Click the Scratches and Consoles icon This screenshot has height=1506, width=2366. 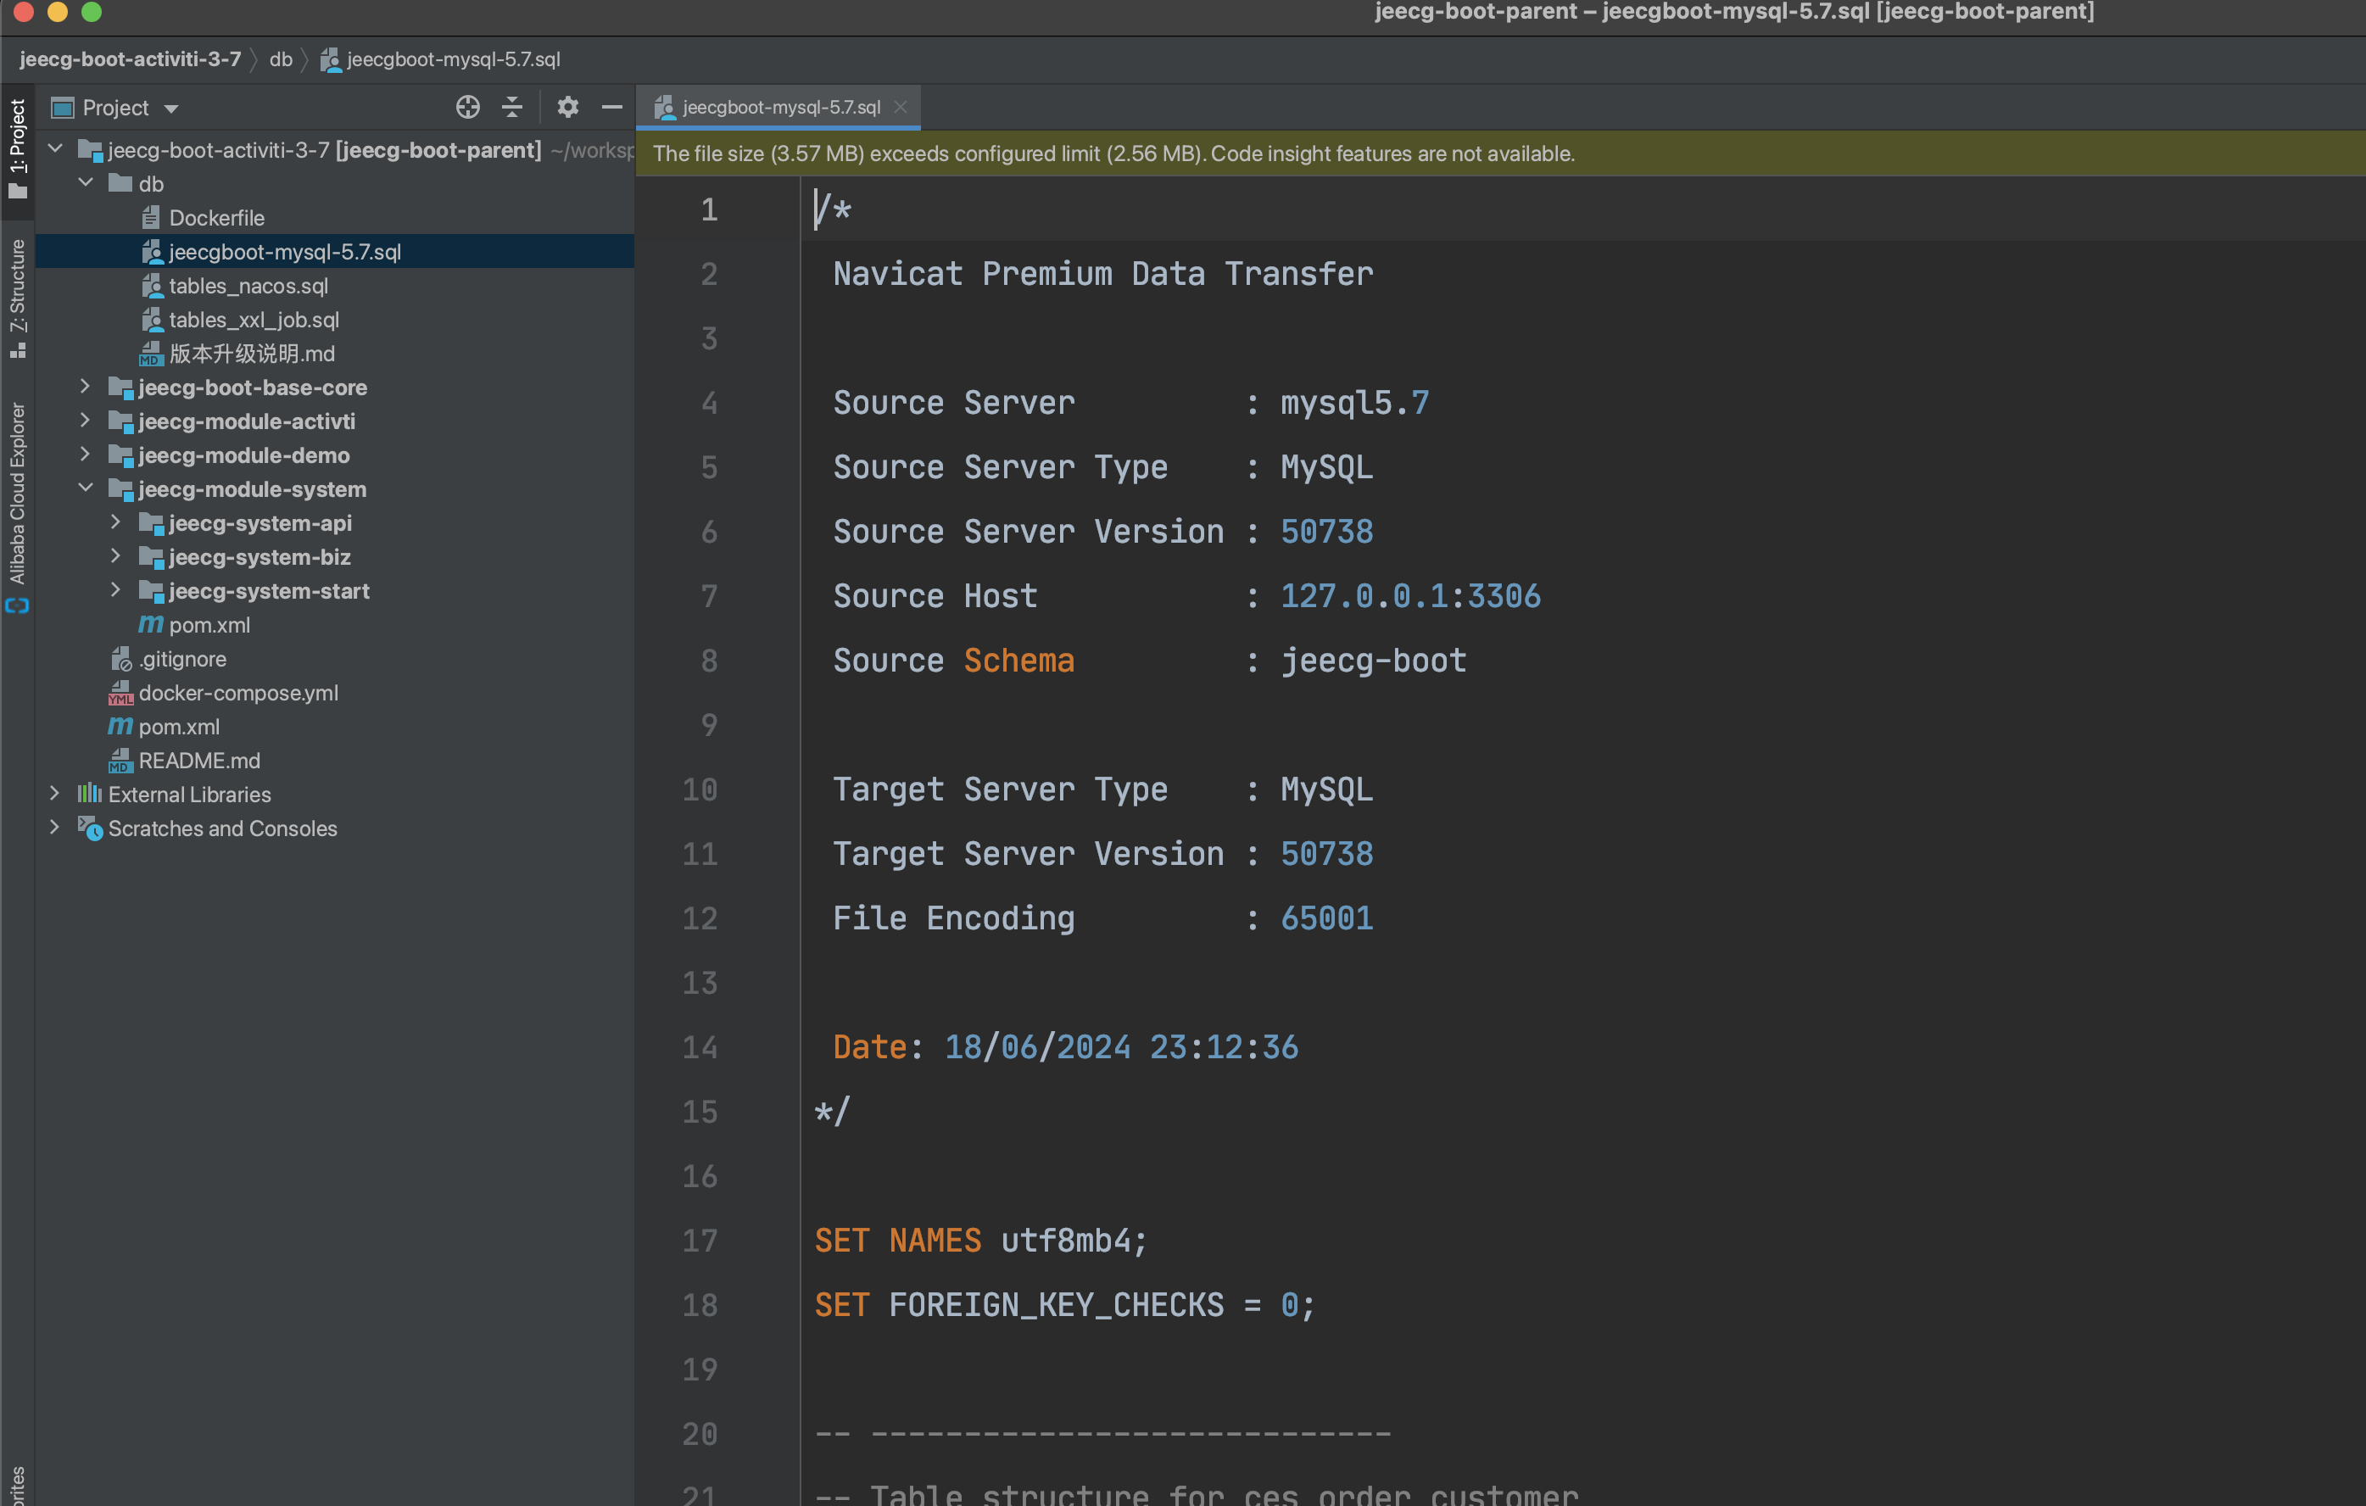point(91,828)
